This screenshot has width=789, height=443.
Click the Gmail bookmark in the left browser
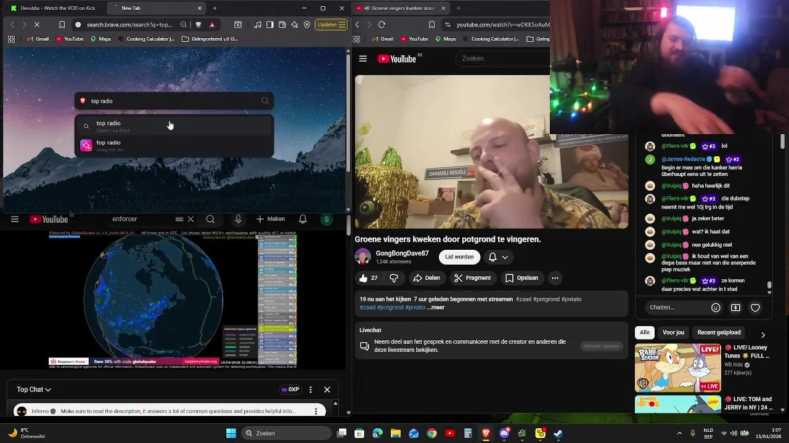coord(38,39)
